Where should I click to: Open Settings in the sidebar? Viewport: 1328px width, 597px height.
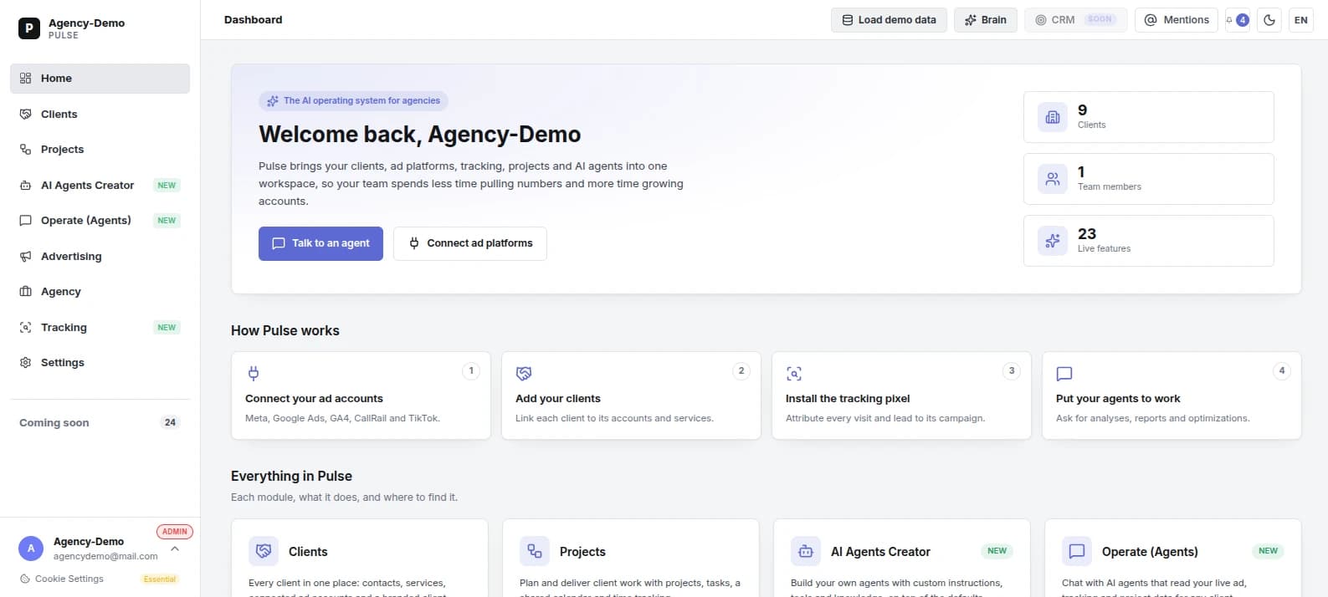point(100,363)
